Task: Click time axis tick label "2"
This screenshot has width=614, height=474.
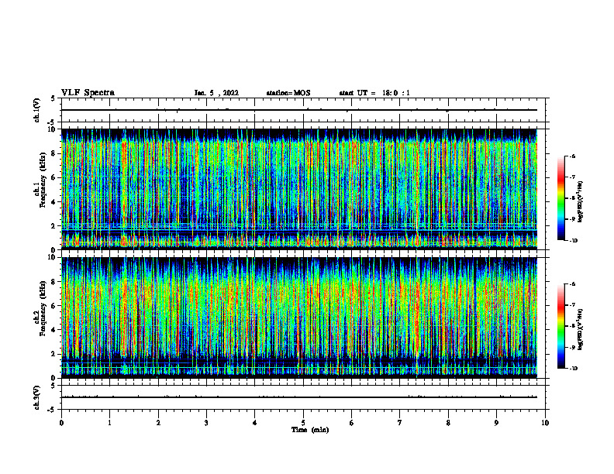Action: [158, 423]
